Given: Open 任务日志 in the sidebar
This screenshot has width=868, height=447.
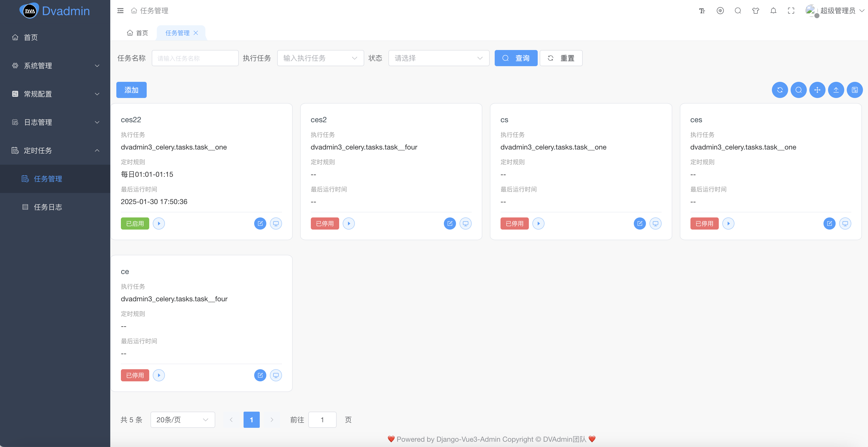Looking at the screenshot, I should click(x=48, y=207).
